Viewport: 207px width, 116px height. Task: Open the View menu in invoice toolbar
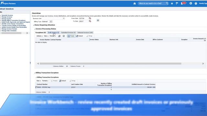tap(46, 36)
